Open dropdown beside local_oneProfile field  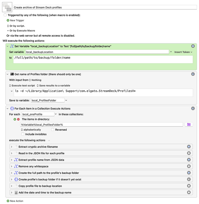pos(56,114)
